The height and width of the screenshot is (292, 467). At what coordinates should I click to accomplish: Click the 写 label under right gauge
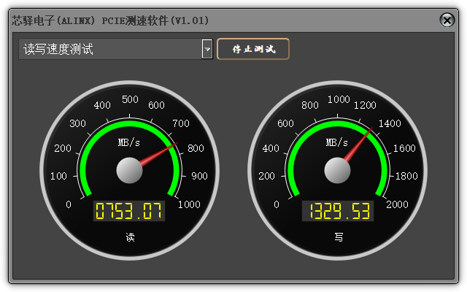tap(339, 237)
